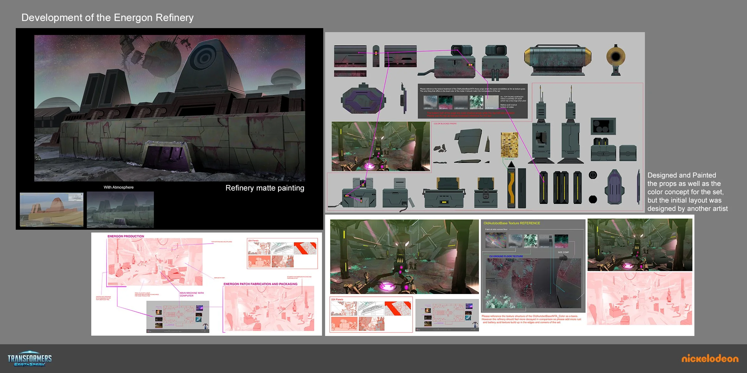The height and width of the screenshot is (373, 747).
Task: Click the 'CU GROUND FLOOR TEXTURE' label
Action: click(506, 256)
